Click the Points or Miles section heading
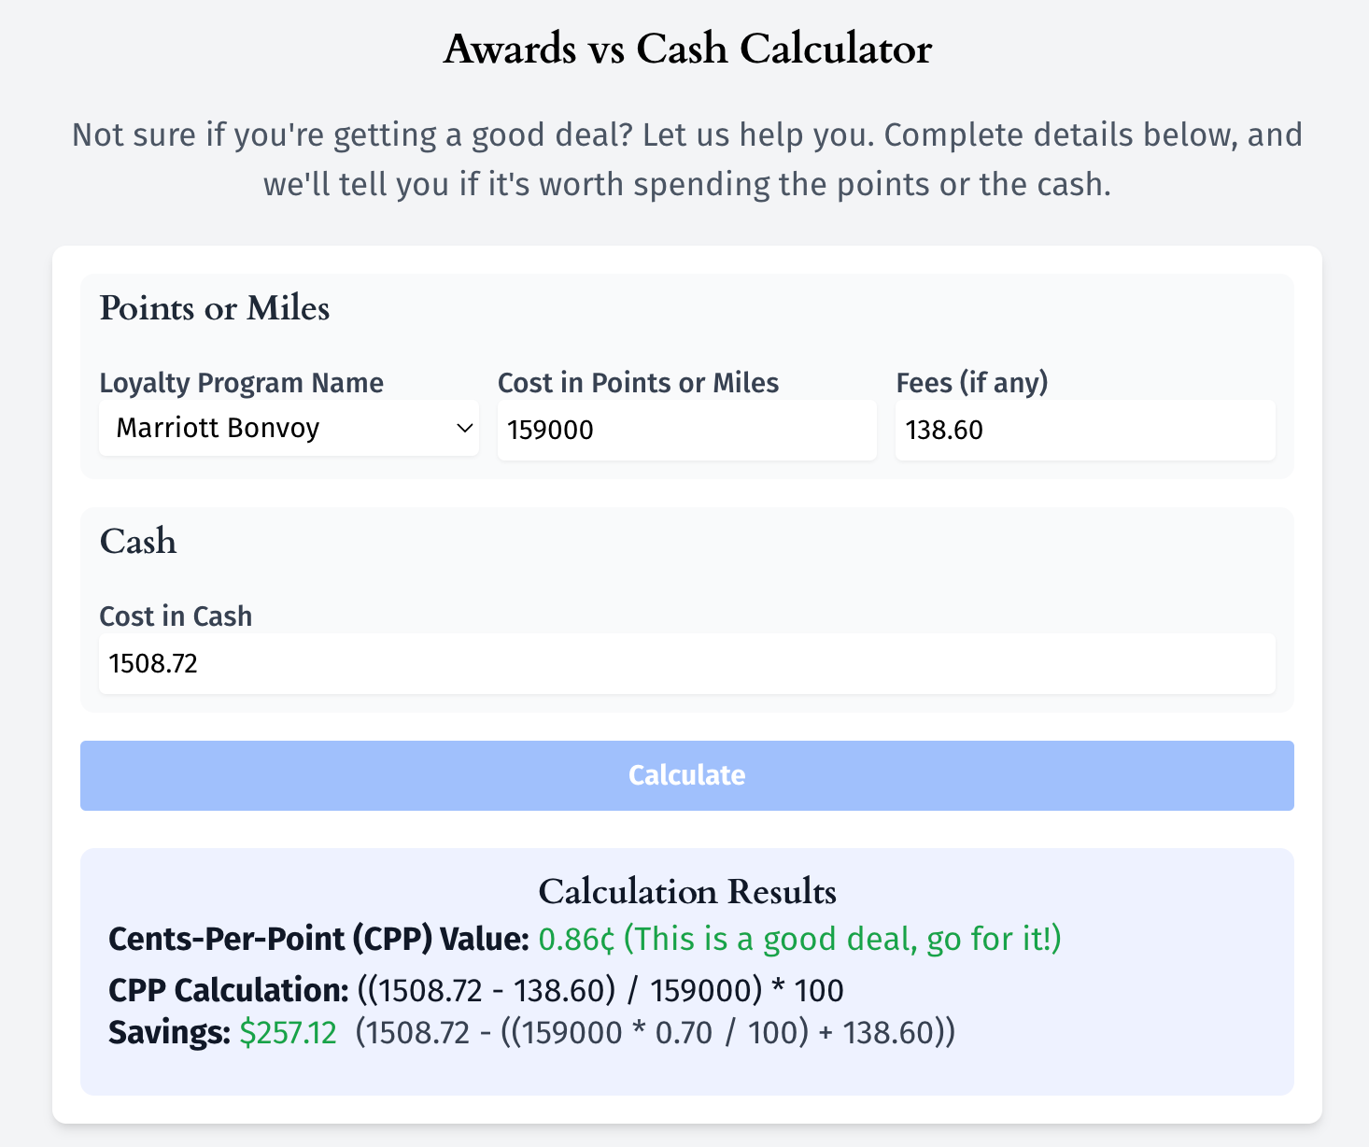The height and width of the screenshot is (1147, 1369). 215,308
